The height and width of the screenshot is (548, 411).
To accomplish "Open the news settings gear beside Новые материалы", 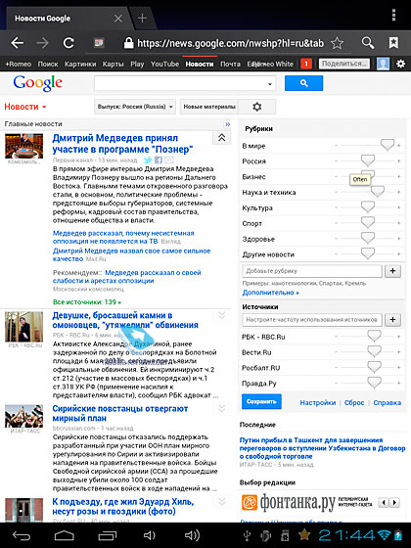I will [x=256, y=107].
